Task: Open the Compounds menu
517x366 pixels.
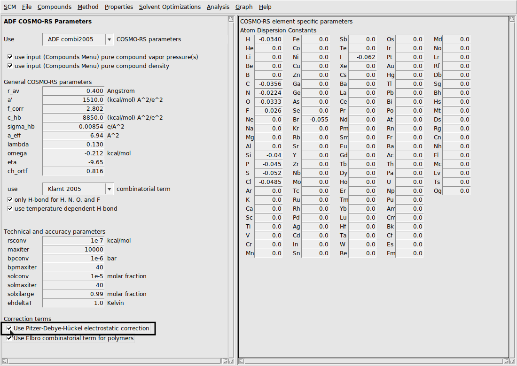Action: tap(55, 7)
